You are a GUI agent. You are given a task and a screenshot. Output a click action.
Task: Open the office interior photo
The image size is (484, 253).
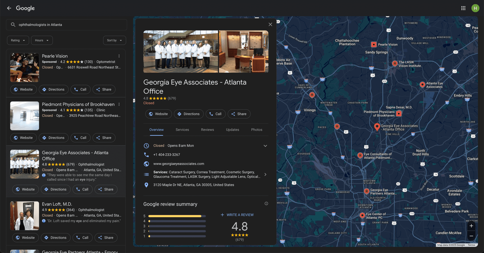click(244, 52)
